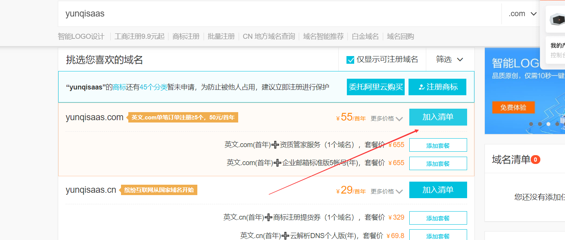Click the plus icon in 企业邮箱标准版 package row
The image size is (565, 240).
point(277,163)
